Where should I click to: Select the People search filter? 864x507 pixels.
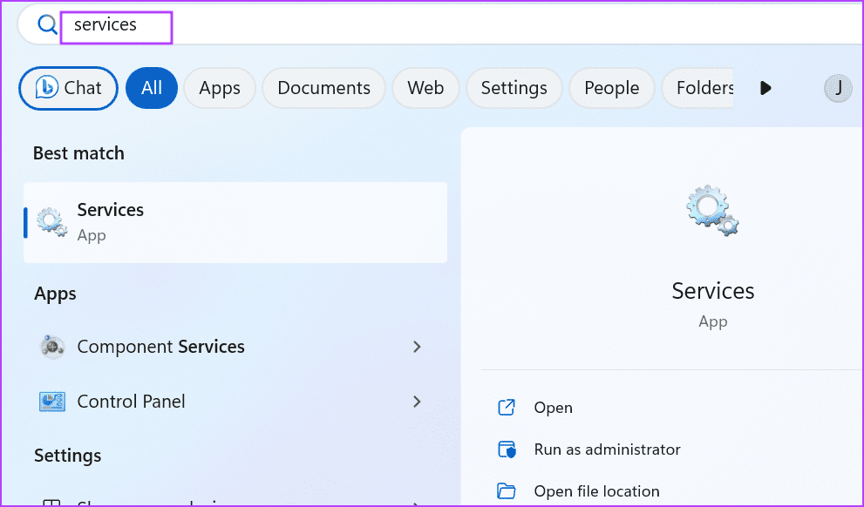[611, 88]
